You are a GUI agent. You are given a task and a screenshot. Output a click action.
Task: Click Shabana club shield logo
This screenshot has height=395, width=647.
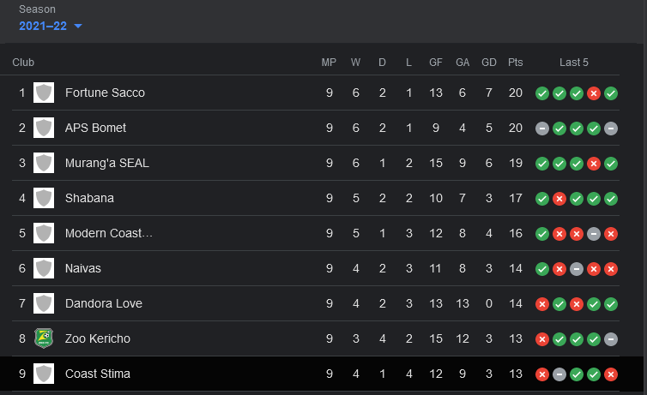click(44, 198)
